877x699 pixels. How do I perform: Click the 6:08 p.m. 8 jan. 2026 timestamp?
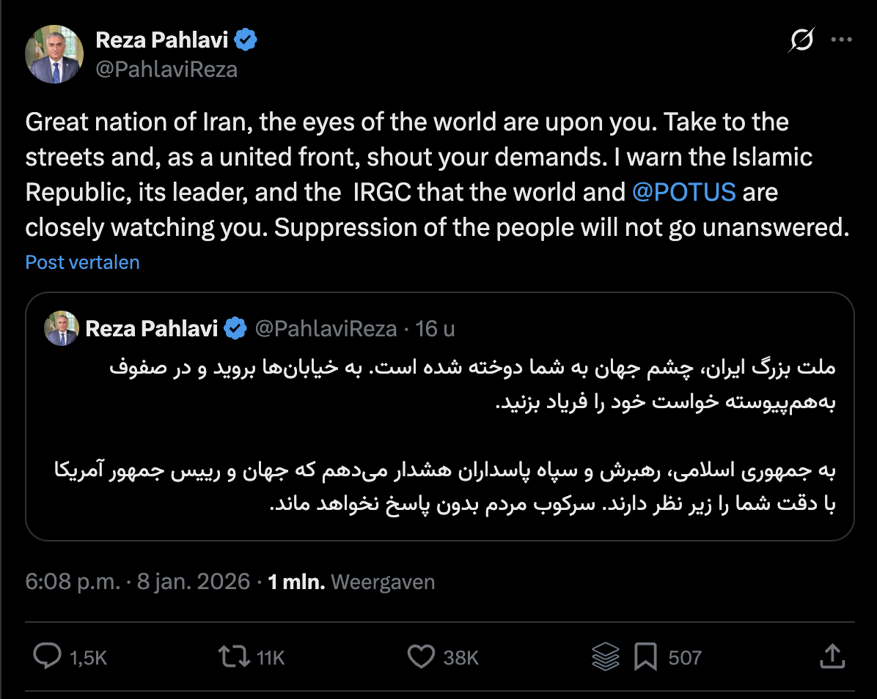(x=138, y=582)
